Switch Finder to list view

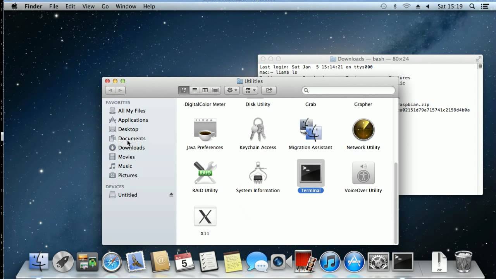195,90
